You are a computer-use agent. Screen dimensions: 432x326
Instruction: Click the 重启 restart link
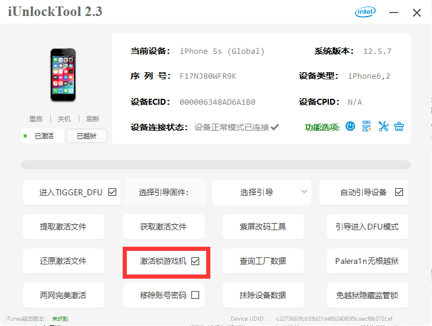click(36, 119)
